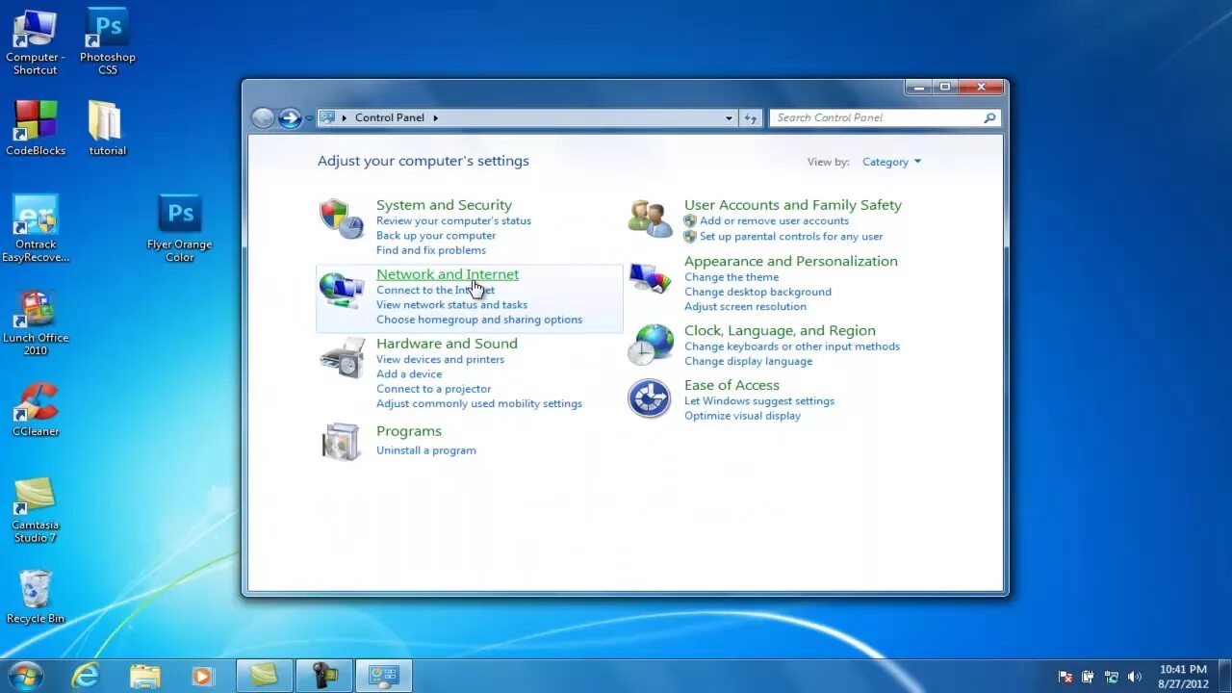Click the Control Panel breadcrumb in address bar

[390, 117]
